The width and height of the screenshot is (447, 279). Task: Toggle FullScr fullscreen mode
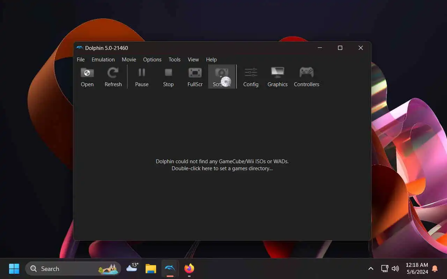195,77
